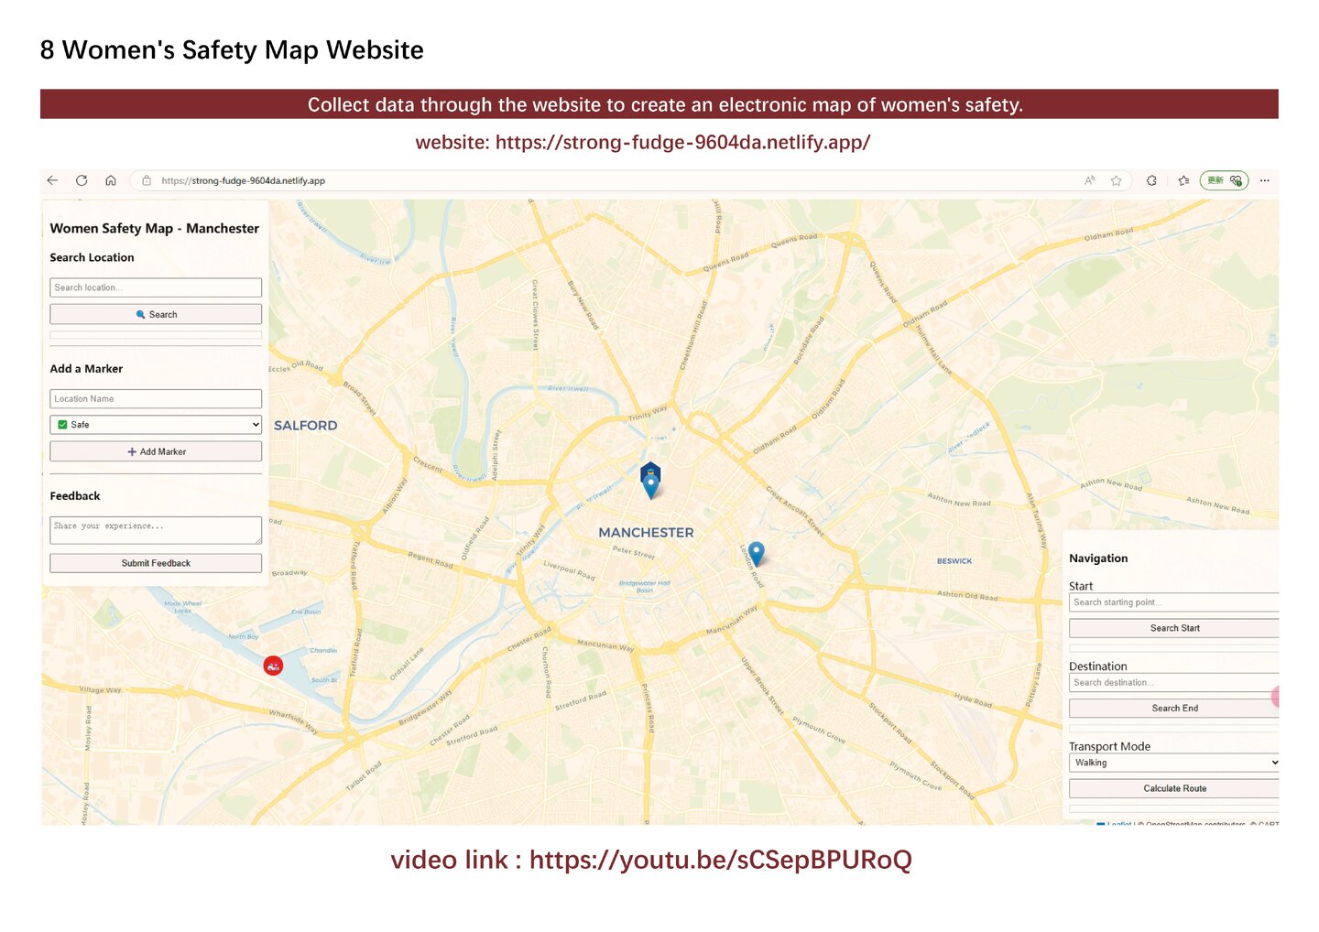Image resolution: width=1319 pixels, height=932 pixels.
Task: Click the Read aloud icon in address bar
Action: pyautogui.click(x=1090, y=180)
